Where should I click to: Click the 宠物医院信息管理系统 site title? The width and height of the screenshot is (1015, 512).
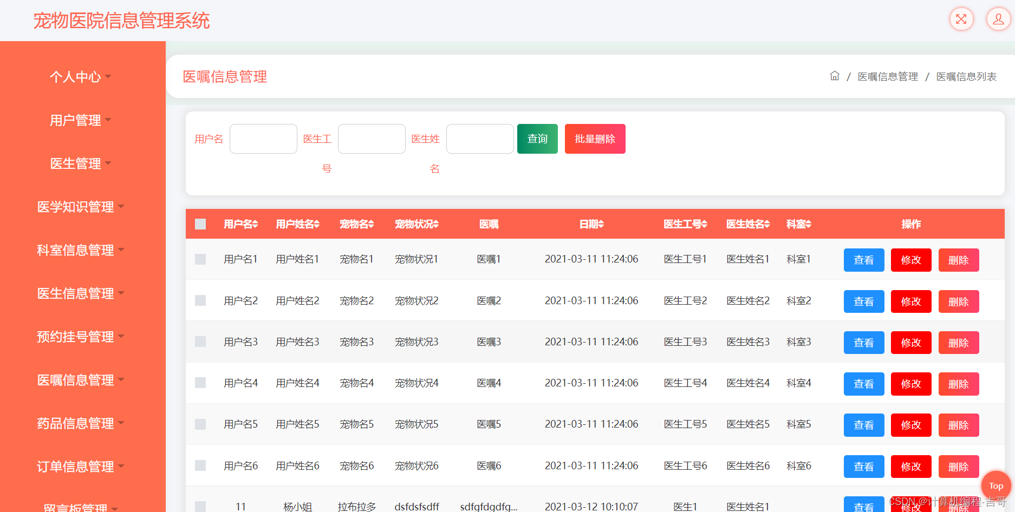(121, 21)
